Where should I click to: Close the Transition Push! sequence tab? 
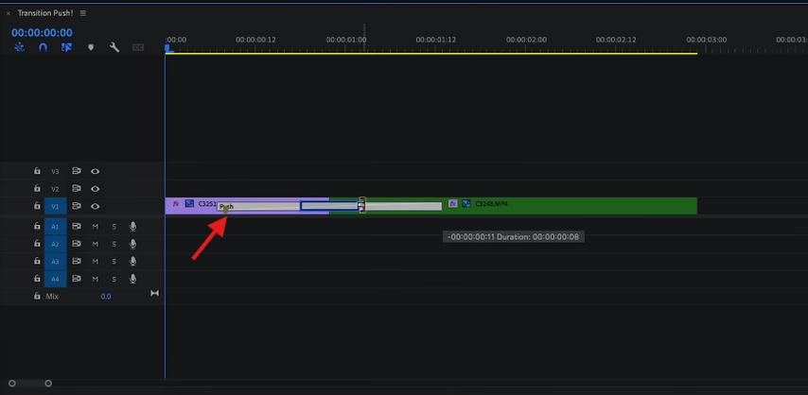pyautogui.click(x=8, y=13)
